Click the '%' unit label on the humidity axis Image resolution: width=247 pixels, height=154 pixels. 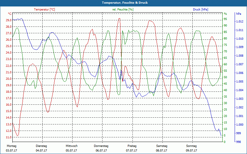click(225, 14)
